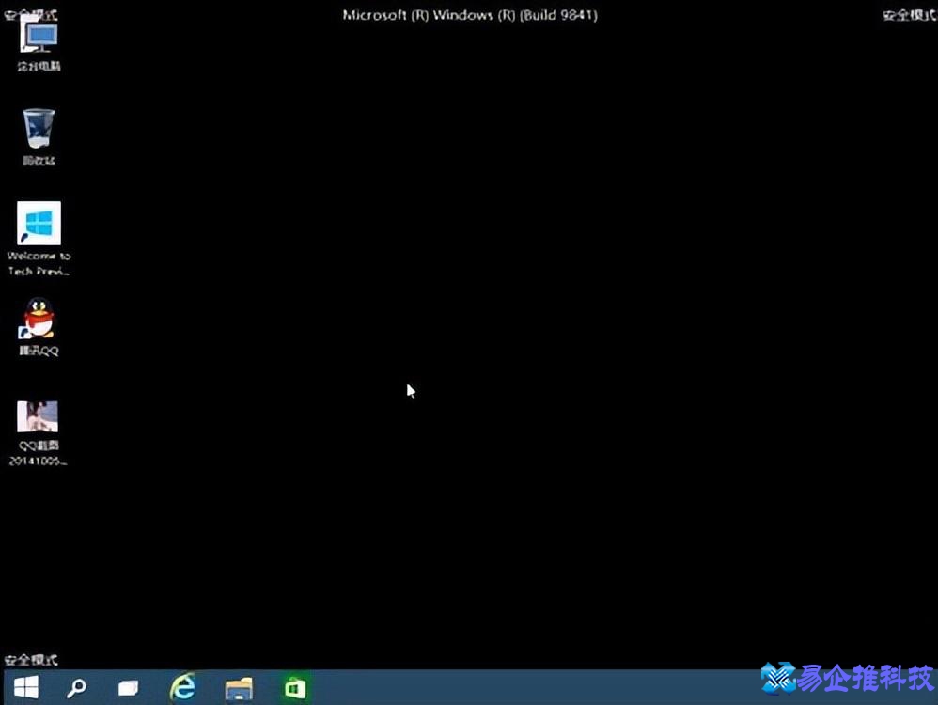Select the Recycle Bin icon
The image size is (938, 705).
click(39, 128)
